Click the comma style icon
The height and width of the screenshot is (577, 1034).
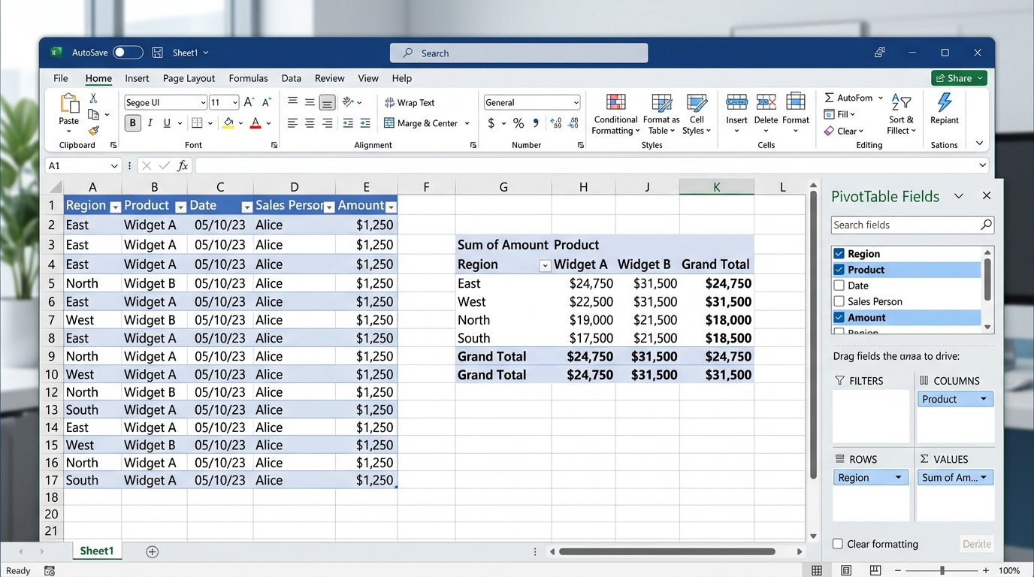click(536, 123)
